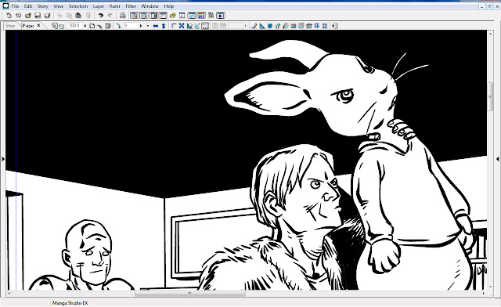Open the Filter menu
The height and width of the screenshot is (307, 501).
tap(131, 6)
